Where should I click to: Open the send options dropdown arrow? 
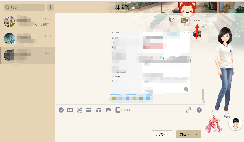point(197,134)
